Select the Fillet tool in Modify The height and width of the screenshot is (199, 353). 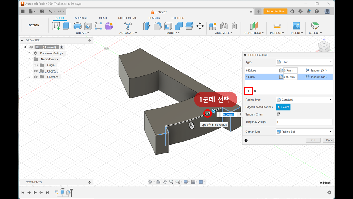157,26
